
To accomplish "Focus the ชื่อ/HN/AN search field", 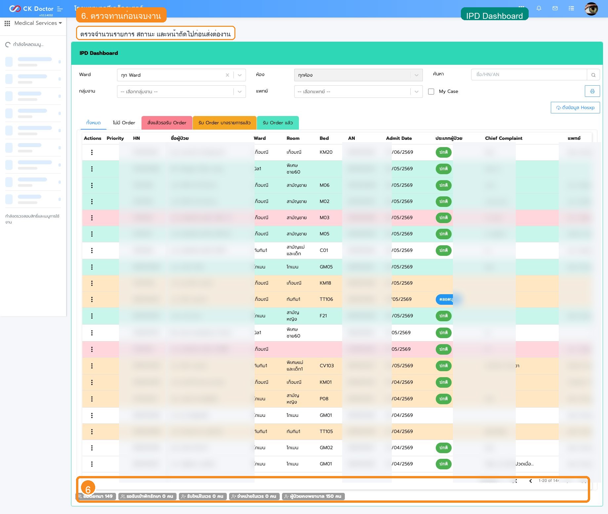I will coord(529,75).
